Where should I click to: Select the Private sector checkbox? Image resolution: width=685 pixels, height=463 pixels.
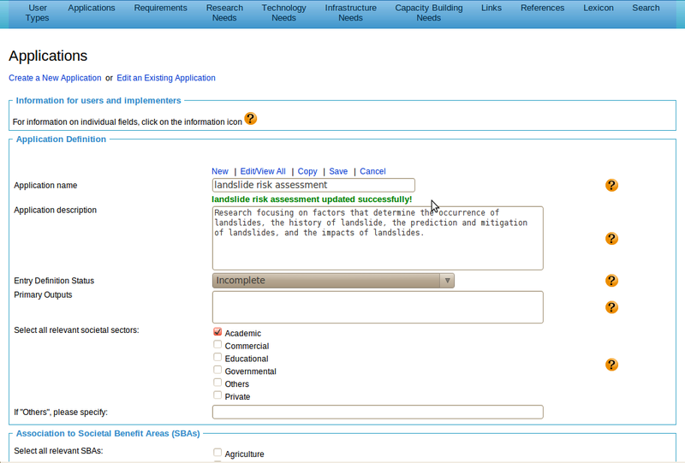(x=217, y=395)
